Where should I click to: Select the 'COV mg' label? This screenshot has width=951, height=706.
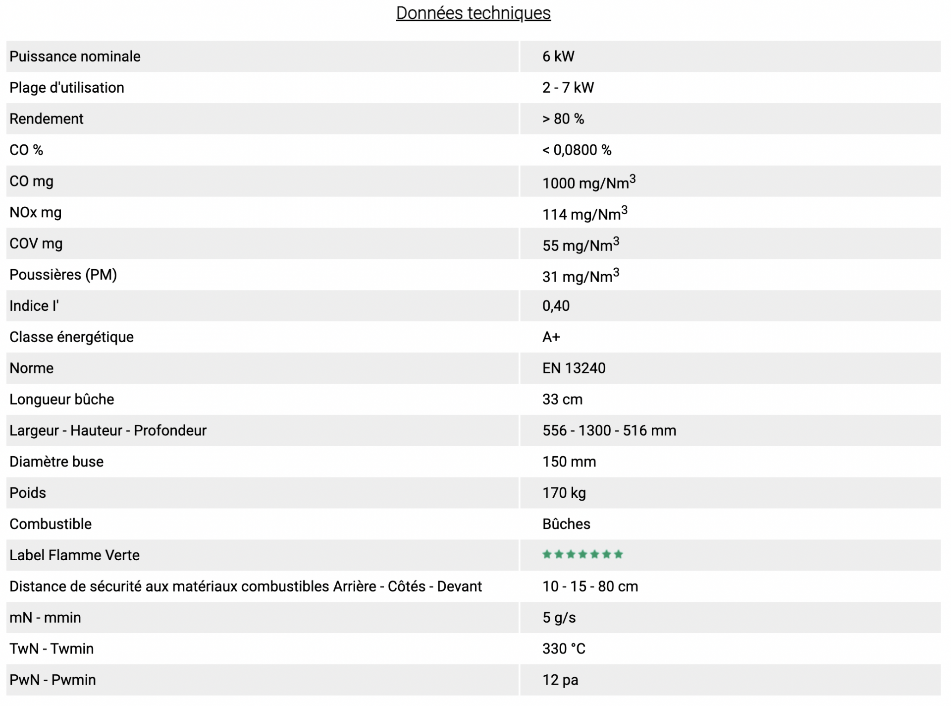(36, 244)
